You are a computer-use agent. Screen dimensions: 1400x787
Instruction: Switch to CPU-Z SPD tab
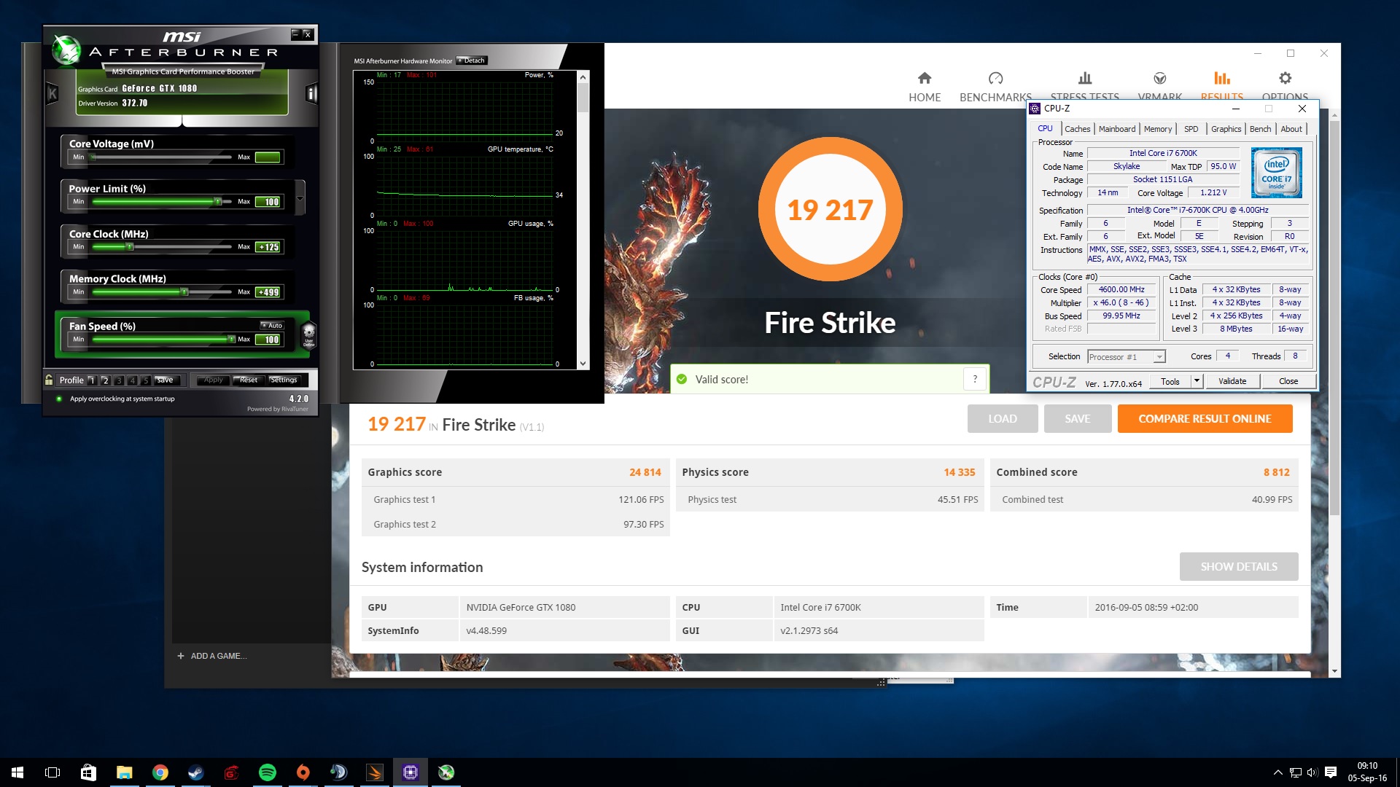1191,129
